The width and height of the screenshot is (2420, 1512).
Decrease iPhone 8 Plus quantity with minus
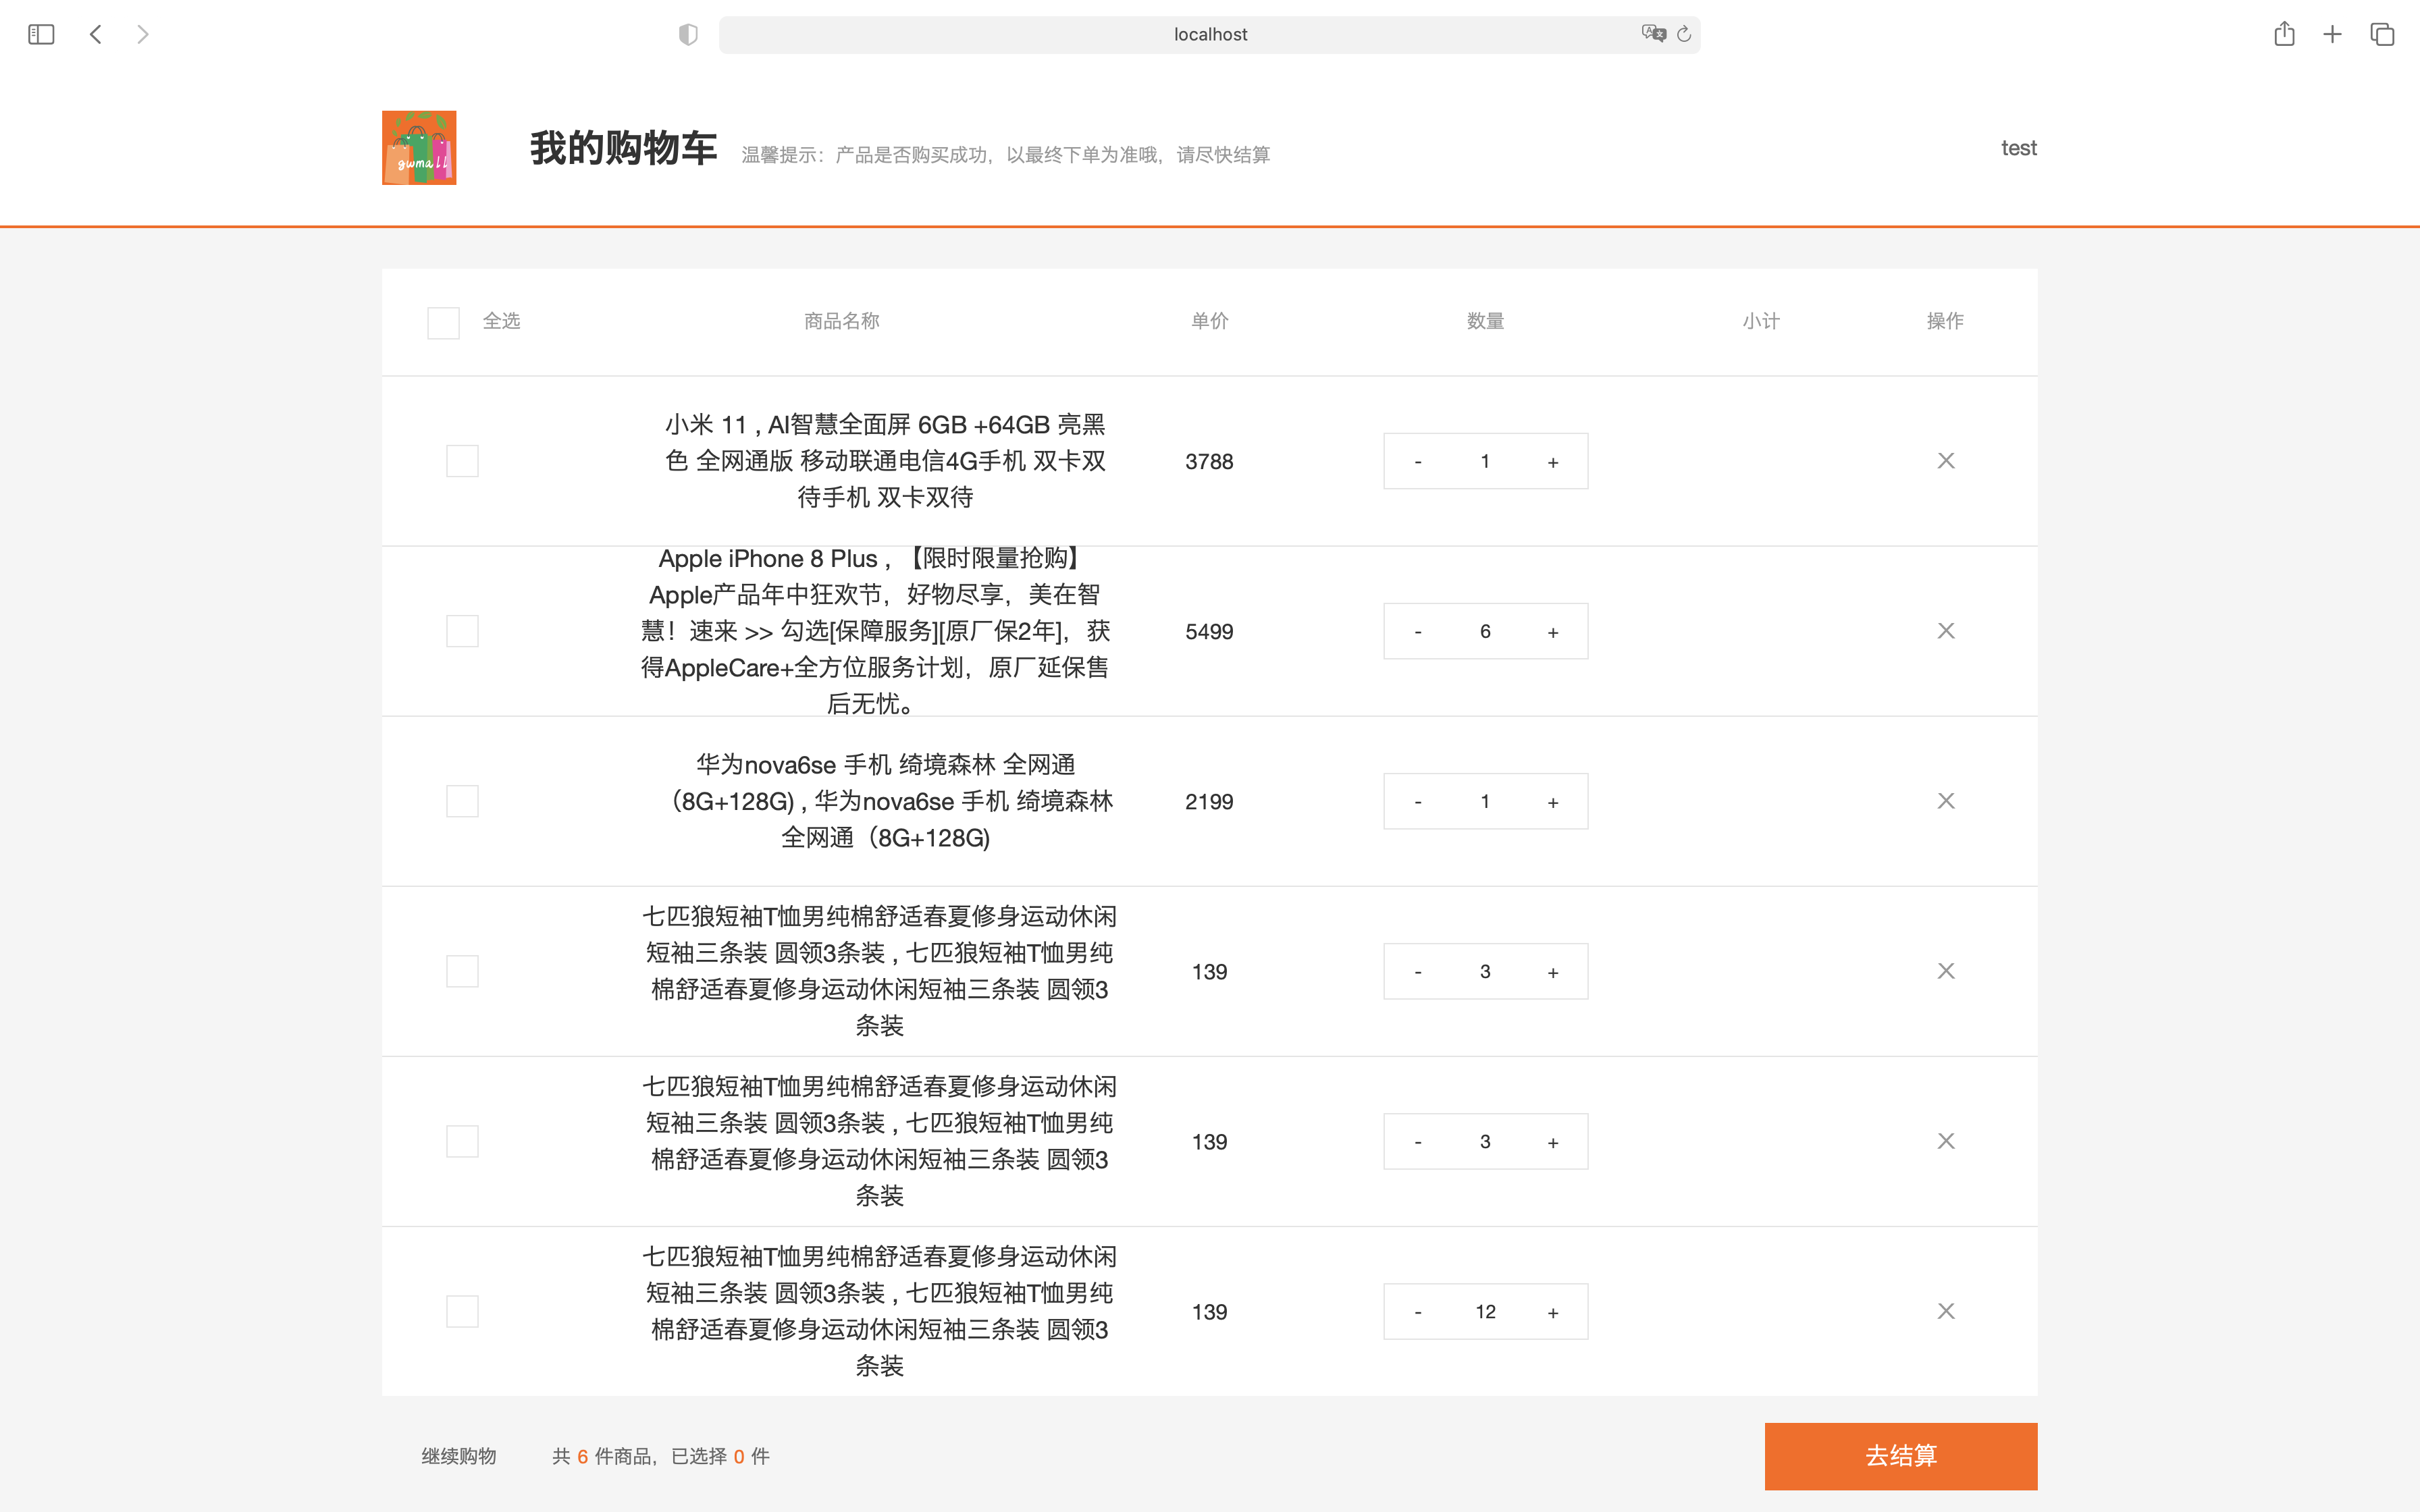[1418, 632]
